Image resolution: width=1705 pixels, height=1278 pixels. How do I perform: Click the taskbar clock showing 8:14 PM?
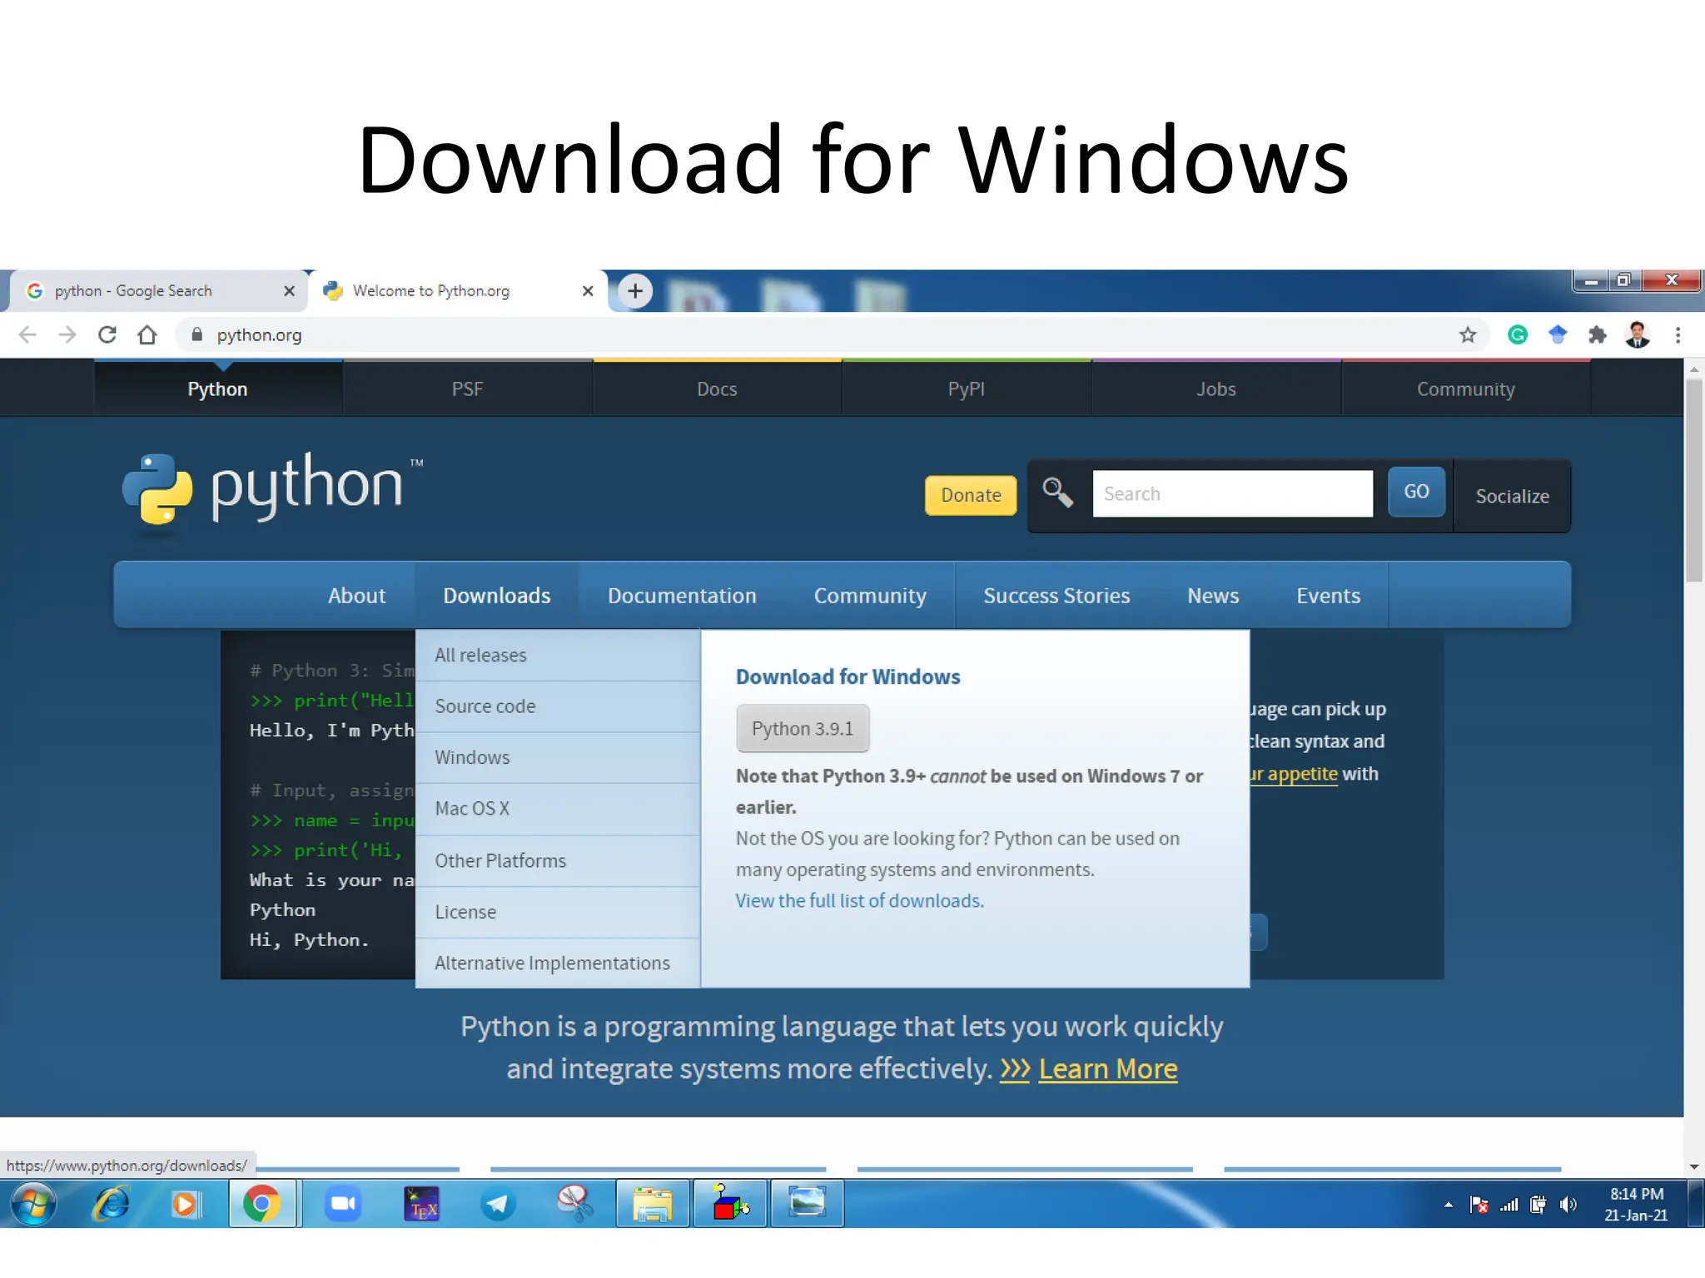pyautogui.click(x=1636, y=1205)
